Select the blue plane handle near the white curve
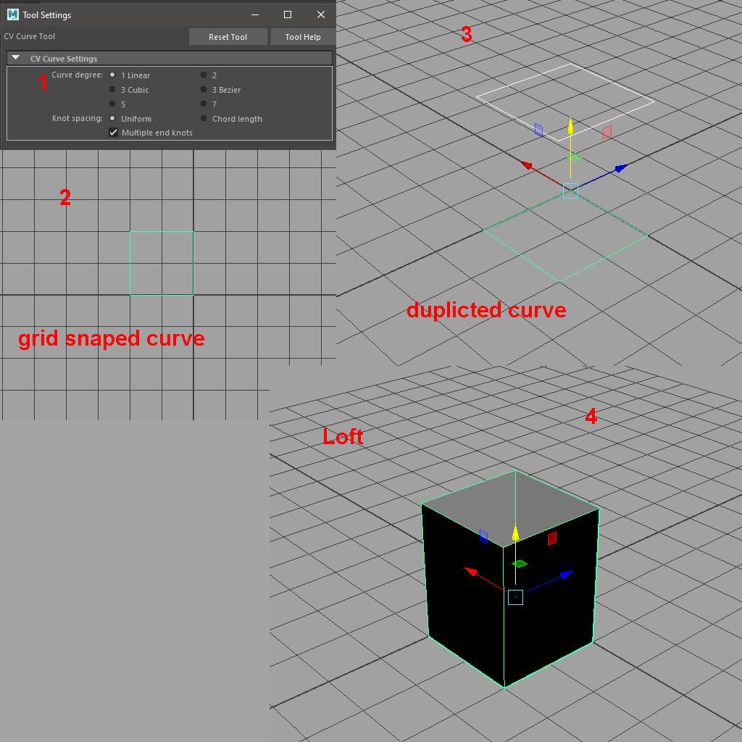Image resolution: width=742 pixels, height=742 pixels. [x=538, y=129]
